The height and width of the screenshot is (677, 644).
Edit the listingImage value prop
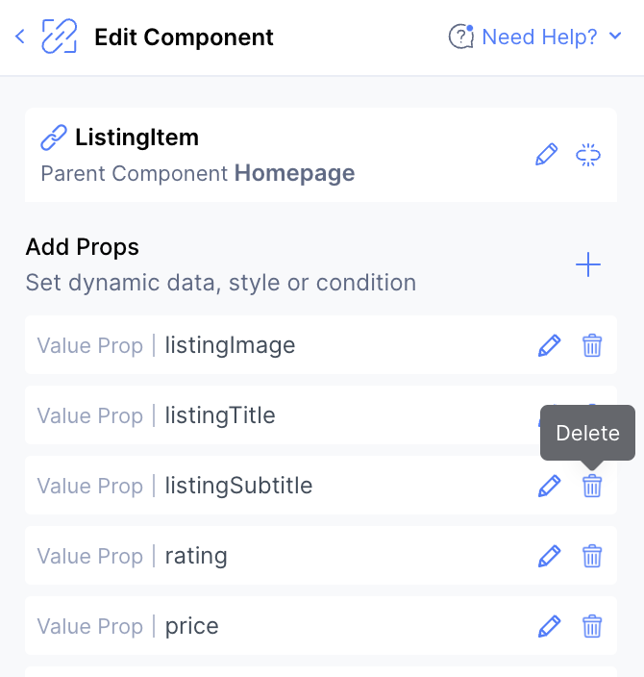pyautogui.click(x=550, y=345)
